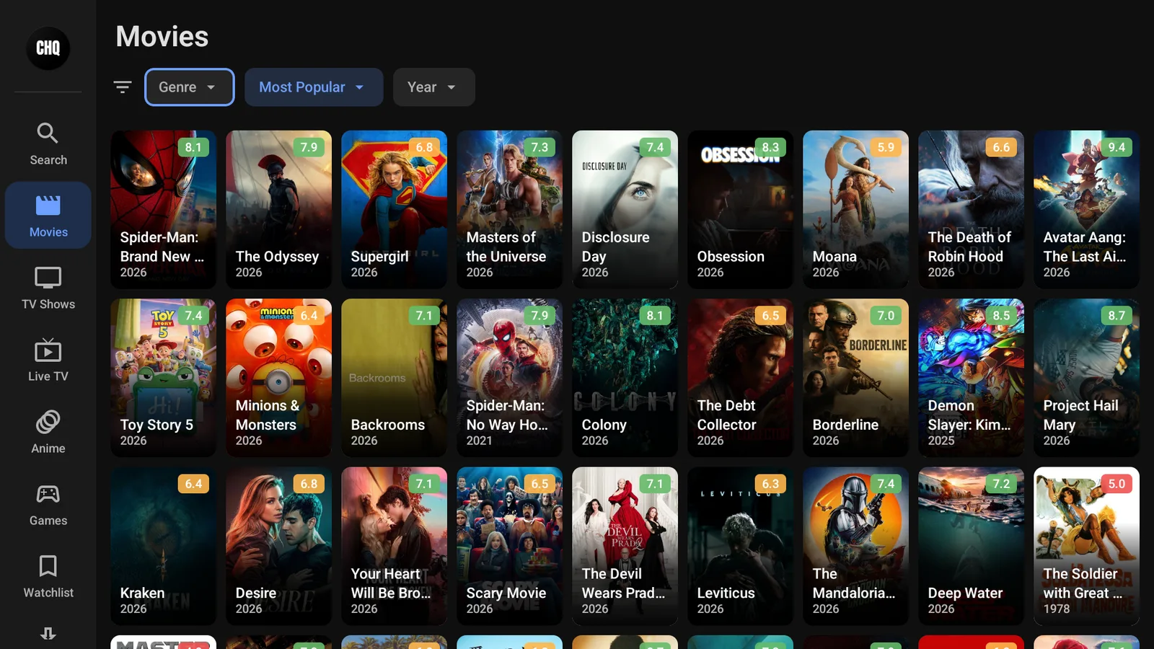
Task: Select the Obsession movie card
Action: (741, 209)
